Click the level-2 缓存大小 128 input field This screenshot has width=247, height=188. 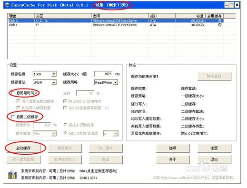pyautogui.click(x=42, y=125)
